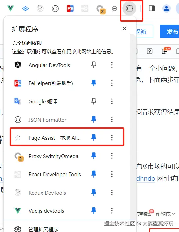Click the blue layered-chevron extension toolbar icon
Viewport: 179px width, 232px height.
tap(25, 9)
